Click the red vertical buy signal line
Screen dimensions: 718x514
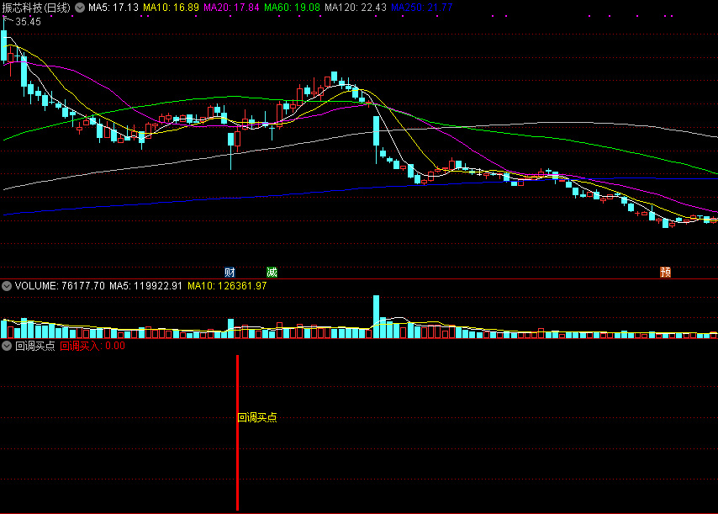[237, 432]
